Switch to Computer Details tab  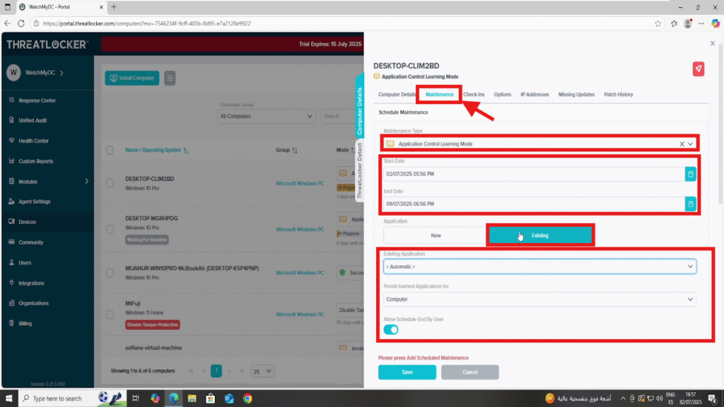click(x=397, y=95)
